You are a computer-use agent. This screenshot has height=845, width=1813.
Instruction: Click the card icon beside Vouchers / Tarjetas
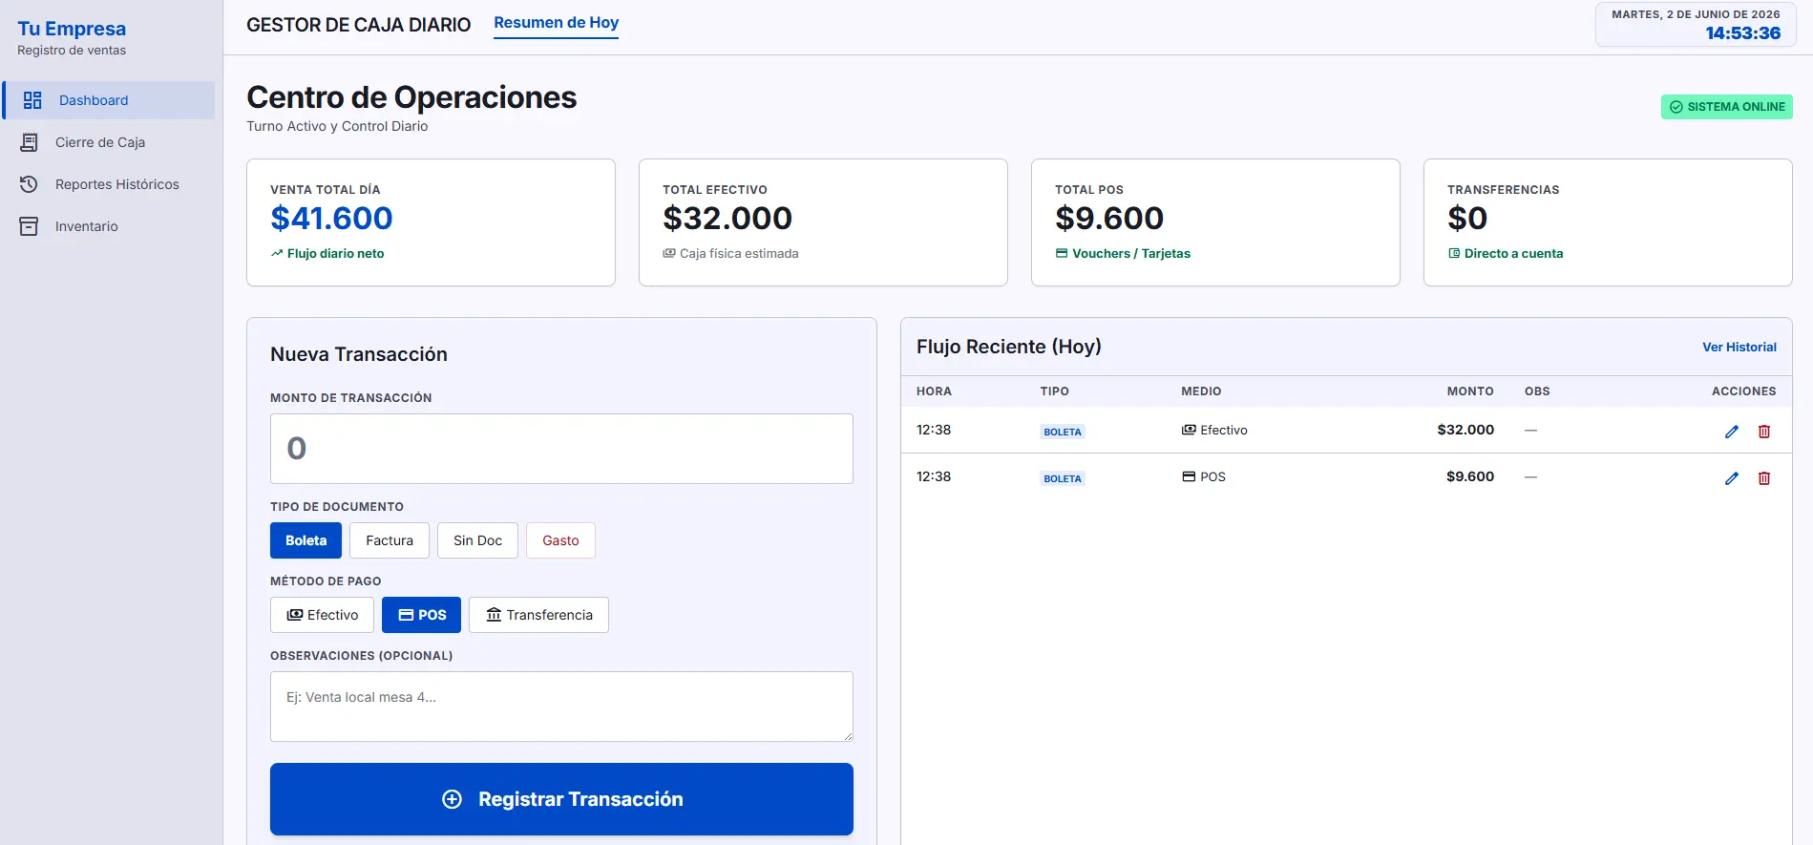1062,253
